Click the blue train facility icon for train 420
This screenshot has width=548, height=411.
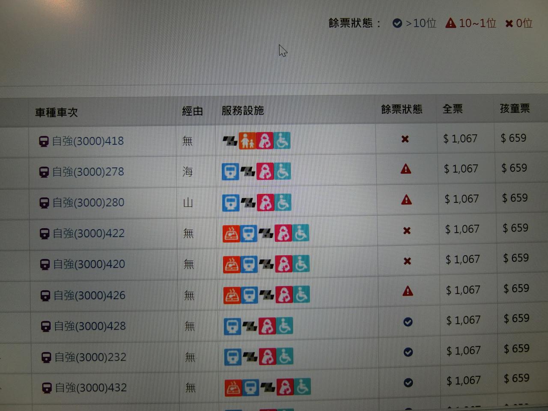pos(250,265)
